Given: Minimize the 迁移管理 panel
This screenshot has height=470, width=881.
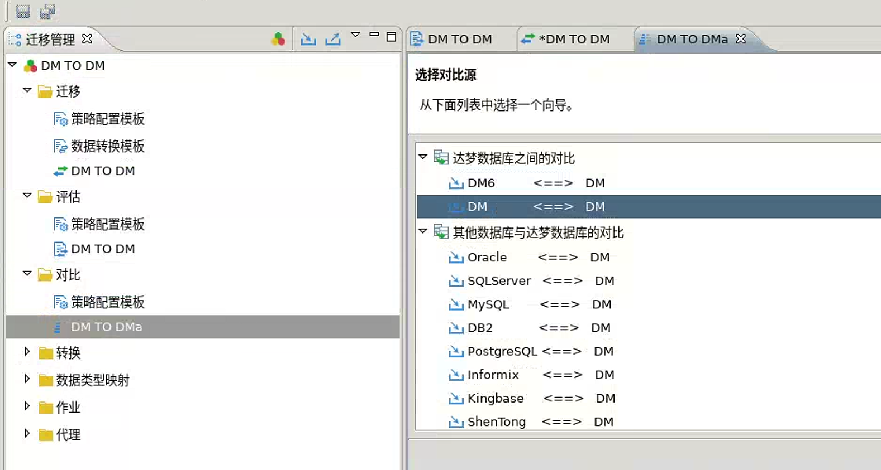Looking at the screenshot, I should 374,35.
